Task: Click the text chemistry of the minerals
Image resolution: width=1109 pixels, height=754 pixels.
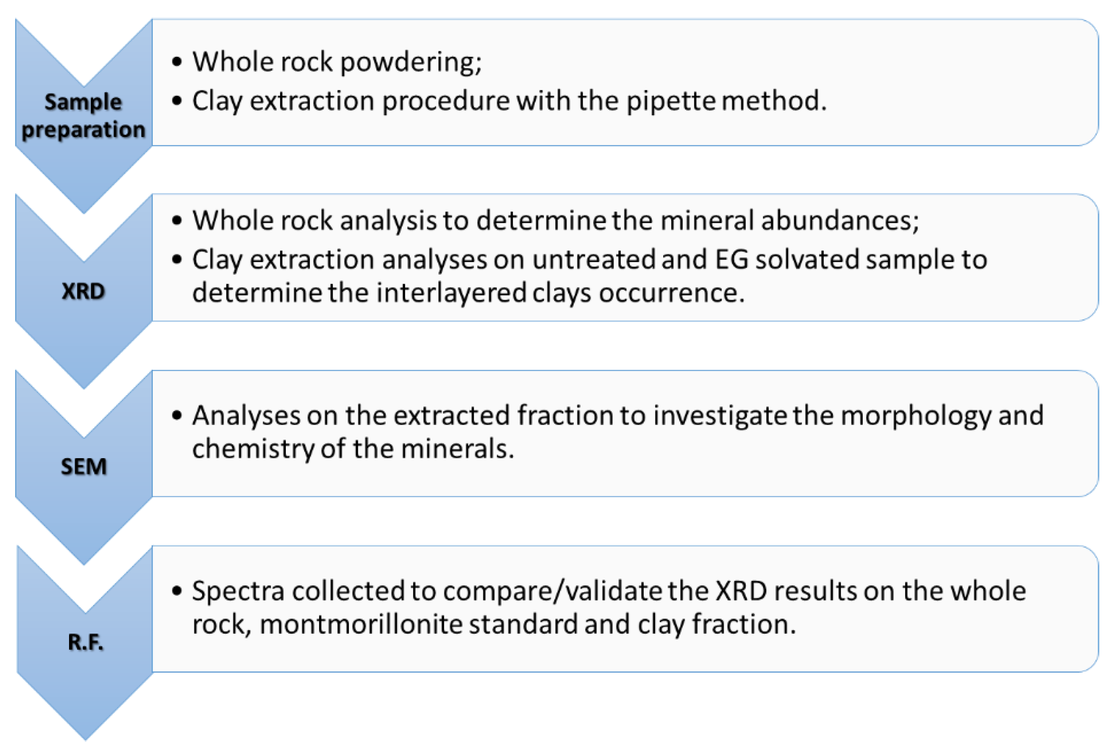Action: point(353,449)
